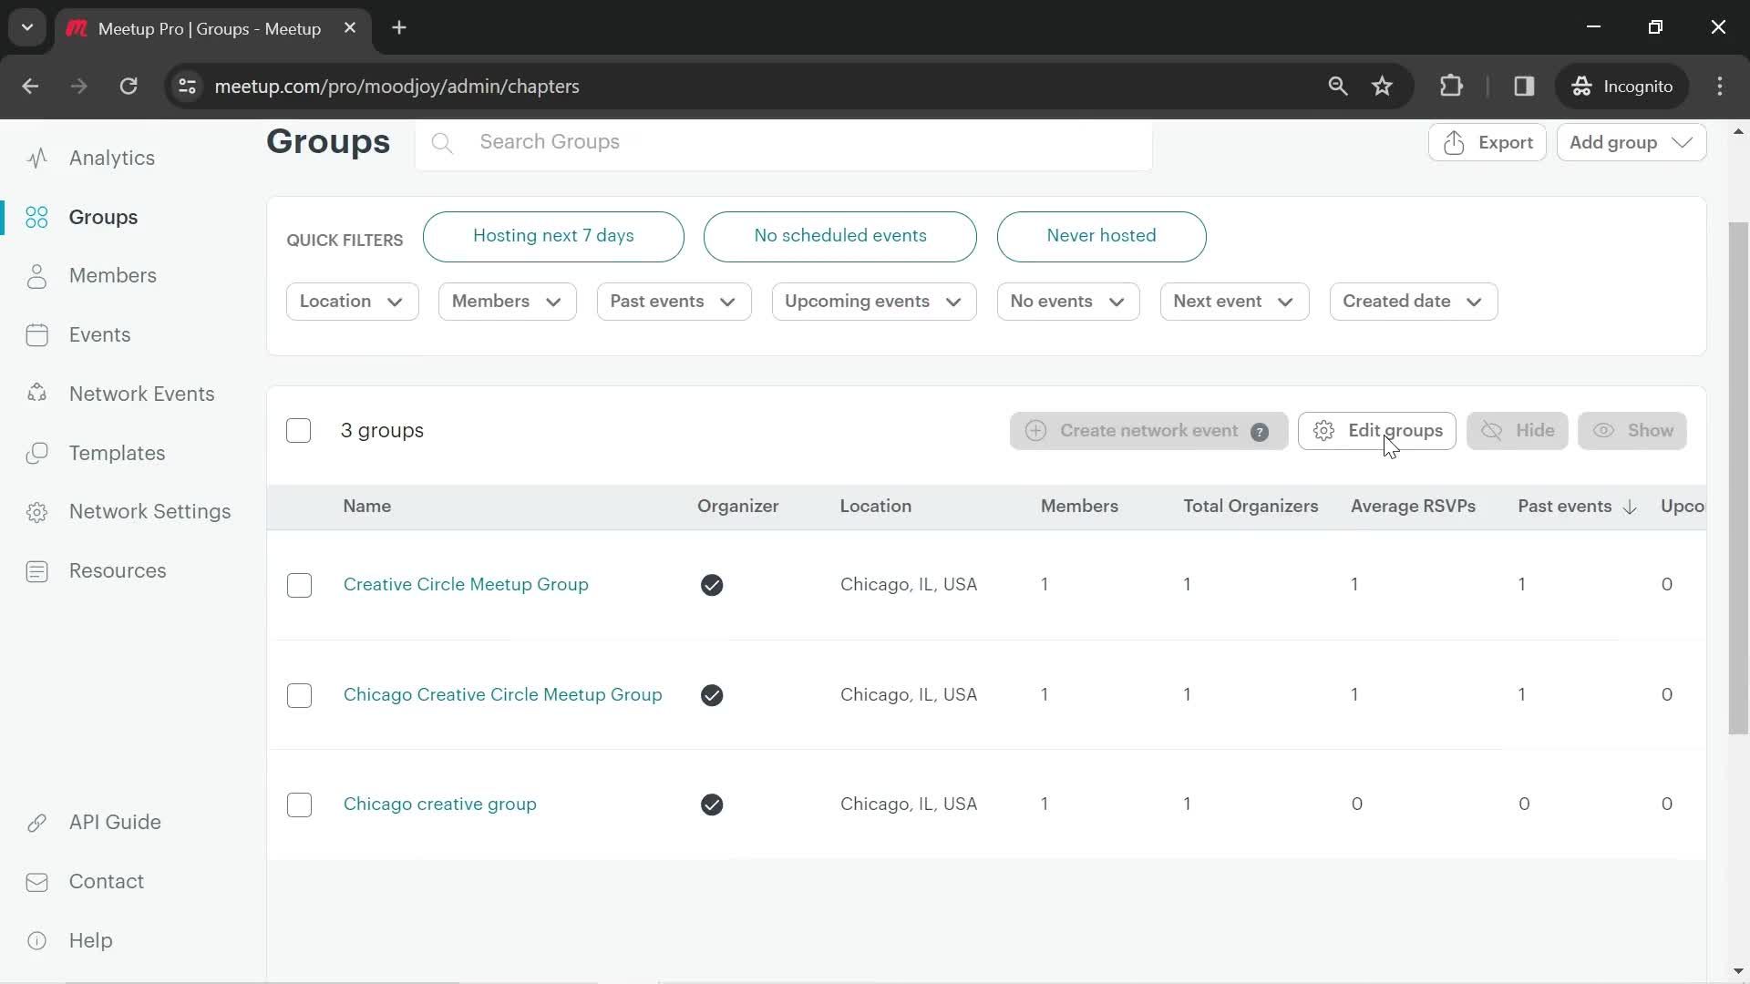
Task: Open the Resources menu item
Action: pos(118,570)
